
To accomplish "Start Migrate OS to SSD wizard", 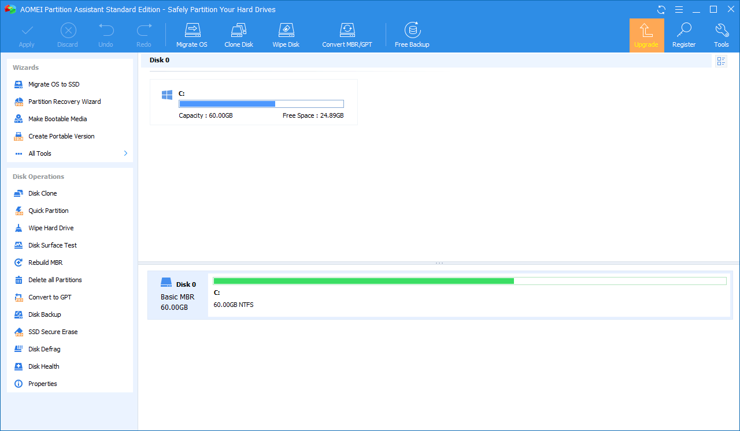I will [54, 84].
